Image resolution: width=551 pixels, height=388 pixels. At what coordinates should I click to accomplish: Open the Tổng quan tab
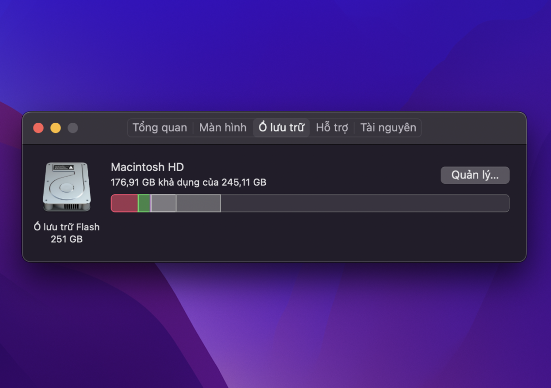tap(160, 128)
